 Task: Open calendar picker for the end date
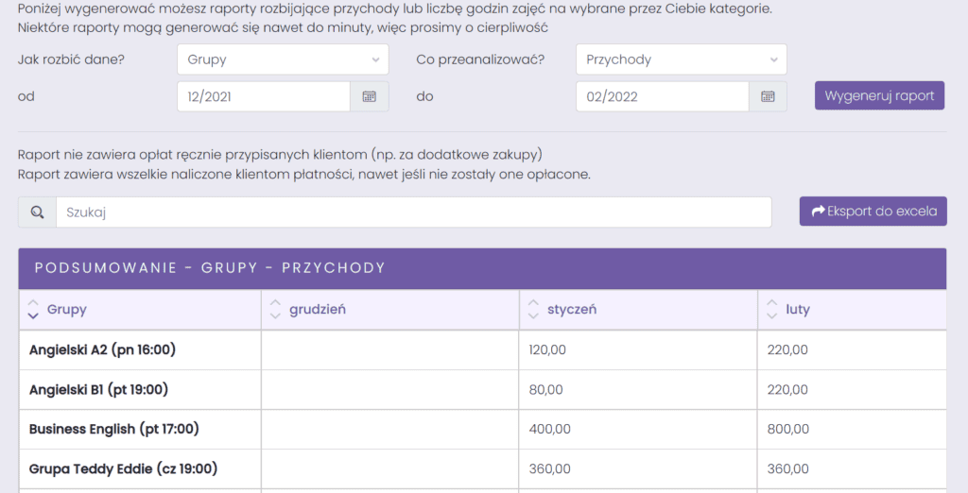768,96
